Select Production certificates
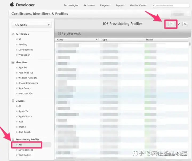The width and height of the screenshot is (192, 161). coord(24,55)
